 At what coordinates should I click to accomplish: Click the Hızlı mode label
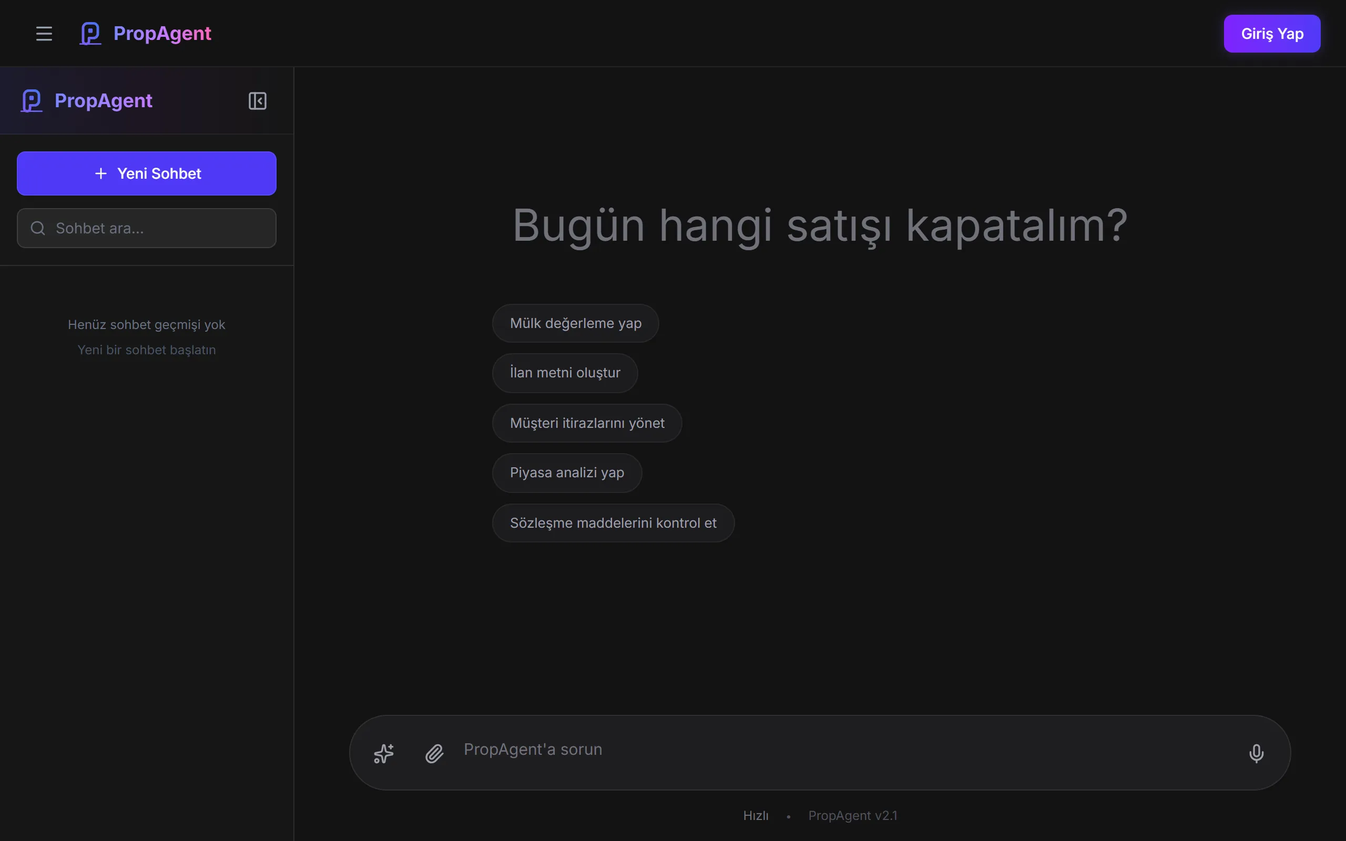pos(756,815)
